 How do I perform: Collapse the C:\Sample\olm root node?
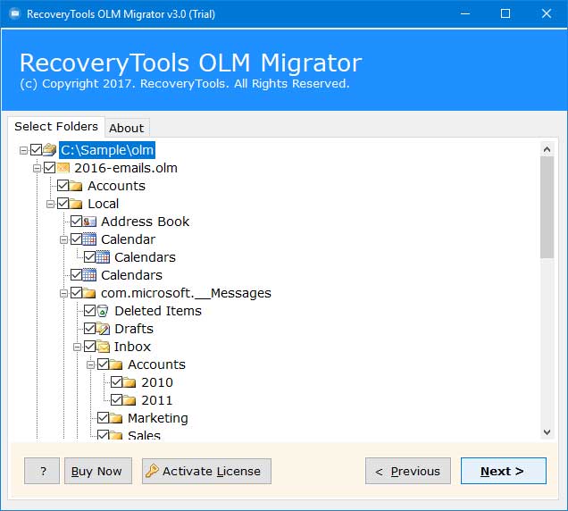(23, 150)
